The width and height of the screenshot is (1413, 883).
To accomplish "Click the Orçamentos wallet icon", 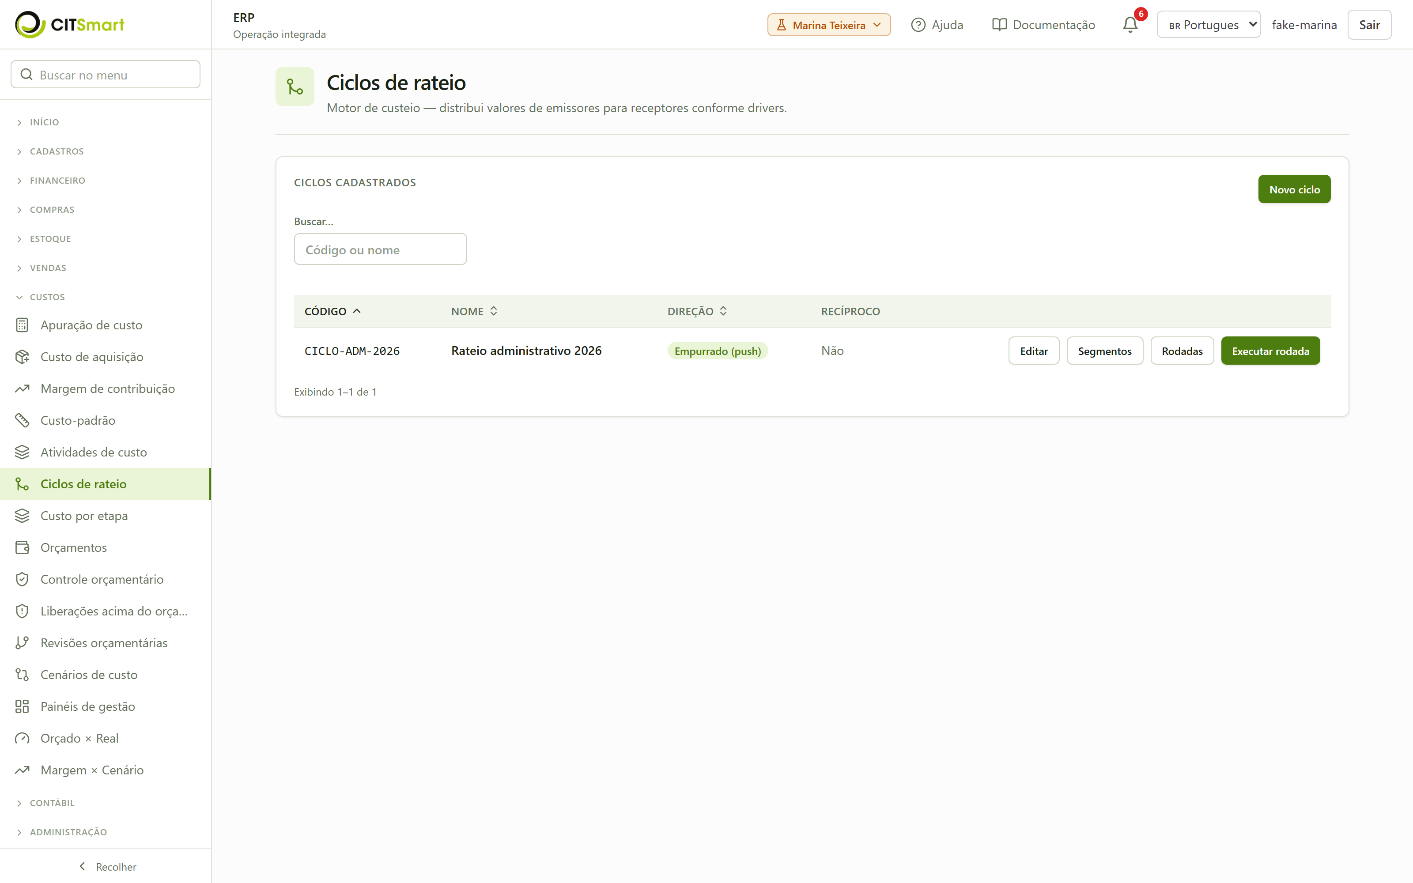I will pos(22,548).
